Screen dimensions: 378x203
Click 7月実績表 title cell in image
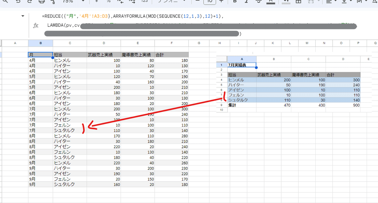coord(242,65)
